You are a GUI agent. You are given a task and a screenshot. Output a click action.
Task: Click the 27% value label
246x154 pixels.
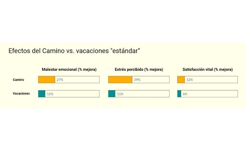(60, 80)
